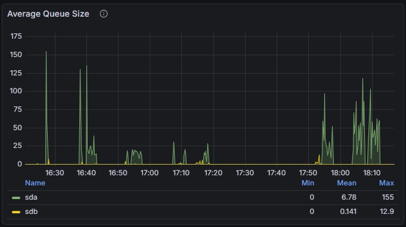Change the green sda series color
Image resolution: width=406 pixels, height=227 pixels.
tap(16, 198)
